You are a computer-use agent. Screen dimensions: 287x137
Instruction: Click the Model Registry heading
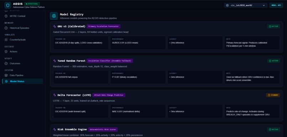(x=72, y=15)
